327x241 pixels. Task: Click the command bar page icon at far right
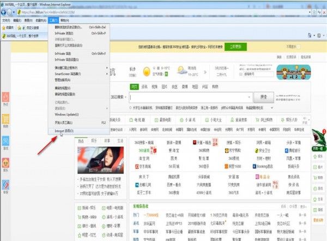tap(319, 36)
